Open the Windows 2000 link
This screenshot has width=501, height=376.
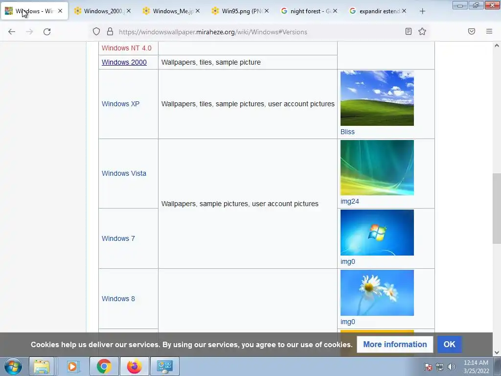[x=124, y=62]
